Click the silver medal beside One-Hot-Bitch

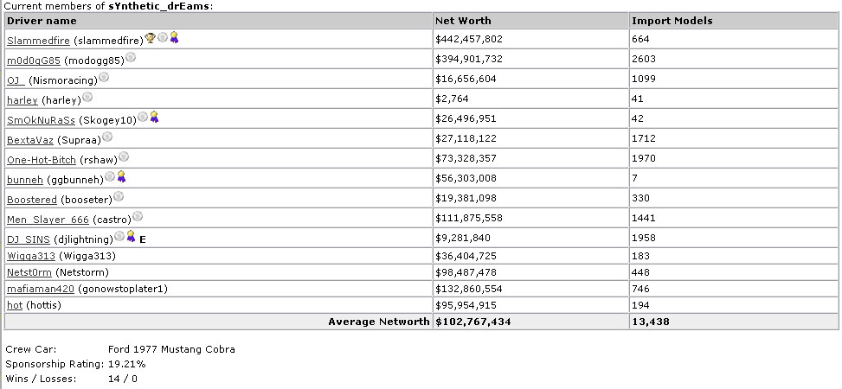124,156
